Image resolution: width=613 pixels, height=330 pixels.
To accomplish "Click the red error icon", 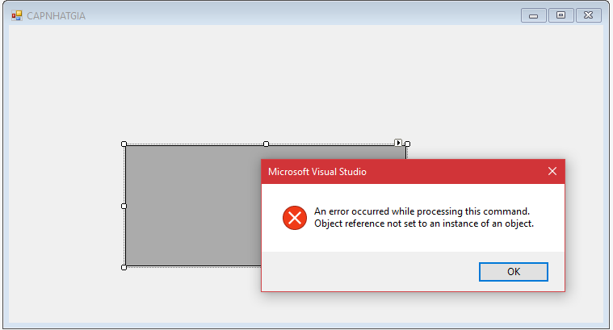I will (295, 218).
